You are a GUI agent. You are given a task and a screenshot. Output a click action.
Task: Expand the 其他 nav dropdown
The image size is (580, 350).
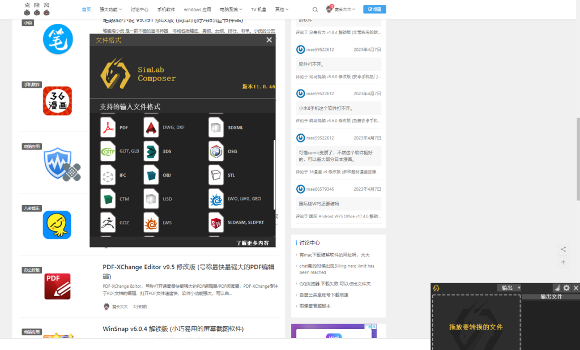coord(282,9)
